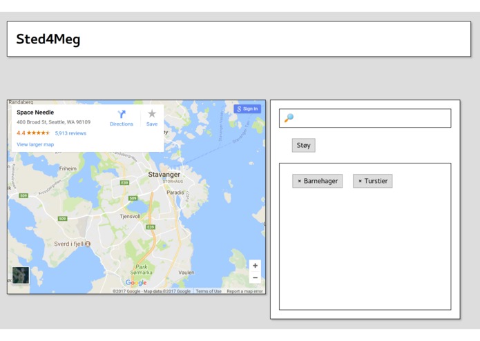Switch to satellite view thumbnail
Screen dimensions: 480x341
pos(21,275)
